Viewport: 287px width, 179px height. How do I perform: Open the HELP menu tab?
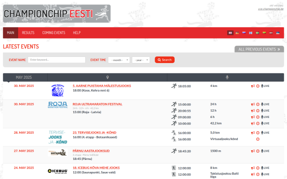click(x=77, y=32)
